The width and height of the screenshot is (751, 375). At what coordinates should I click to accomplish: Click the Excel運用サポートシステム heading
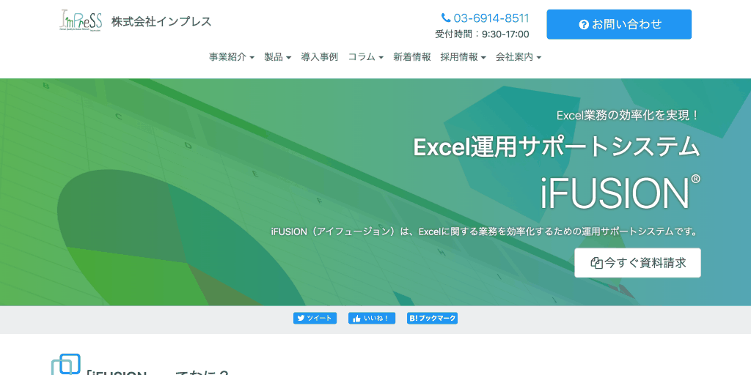tap(557, 146)
